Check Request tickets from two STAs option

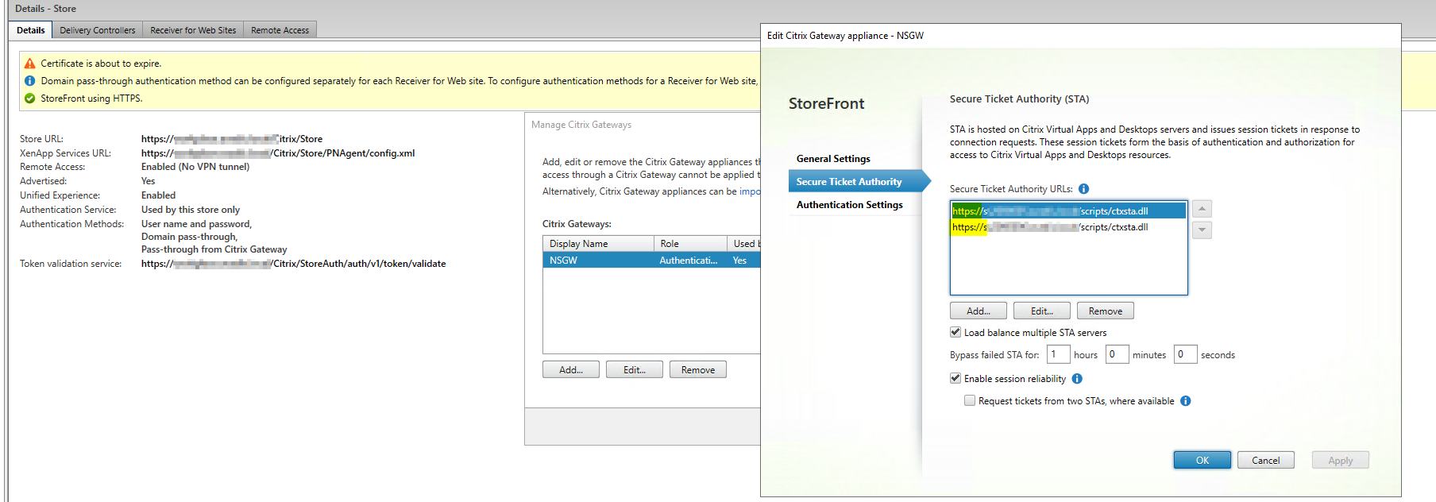click(x=970, y=400)
